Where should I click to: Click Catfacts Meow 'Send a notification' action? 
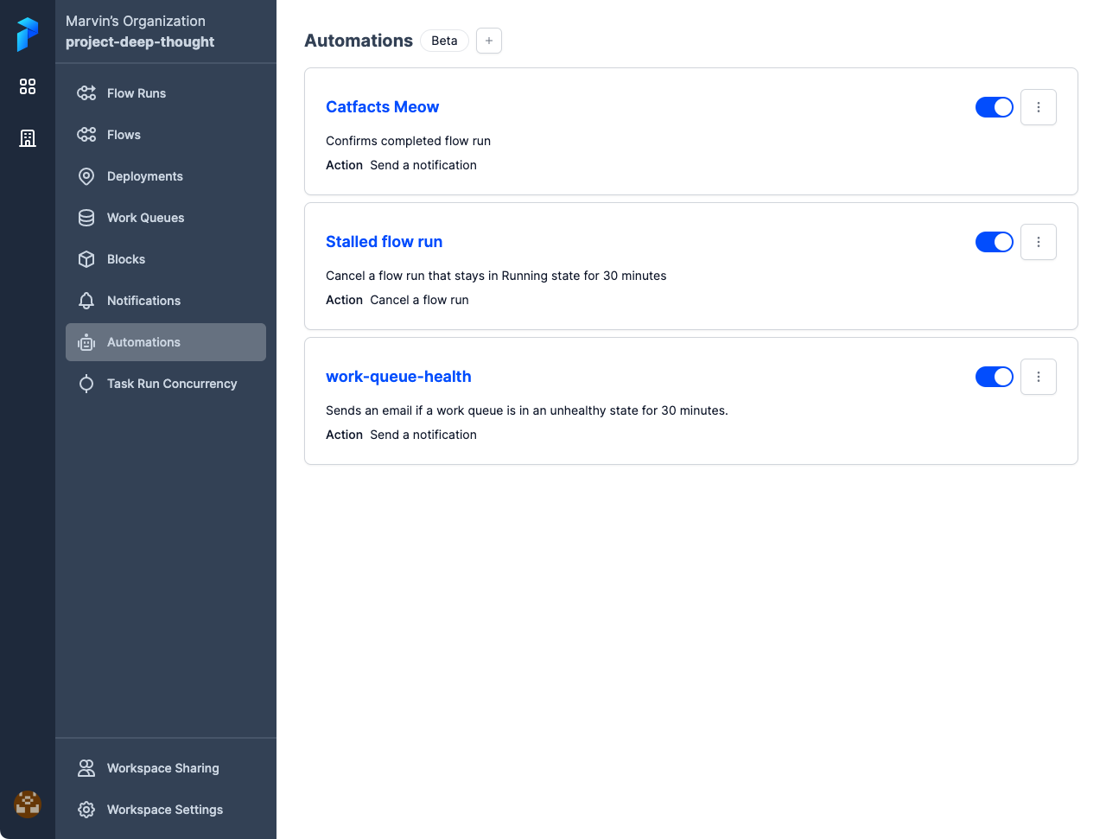pos(423,165)
